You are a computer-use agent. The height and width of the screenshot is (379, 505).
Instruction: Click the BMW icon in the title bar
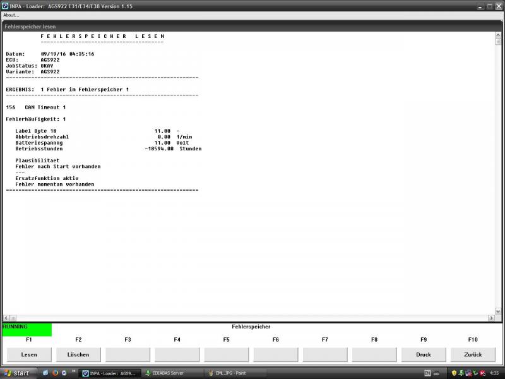pos(5,6)
